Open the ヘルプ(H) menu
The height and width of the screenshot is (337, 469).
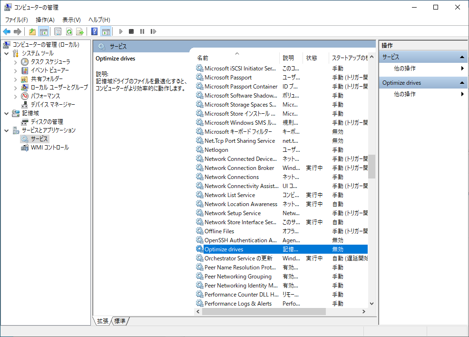click(x=99, y=20)
